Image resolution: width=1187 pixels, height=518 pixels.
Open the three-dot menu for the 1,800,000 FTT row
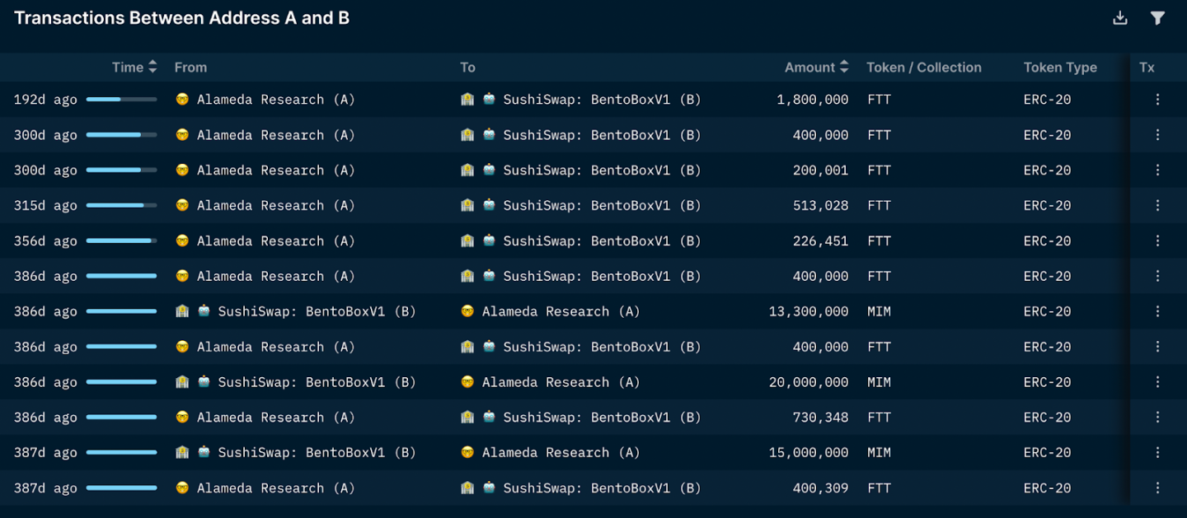point(1157,100)
